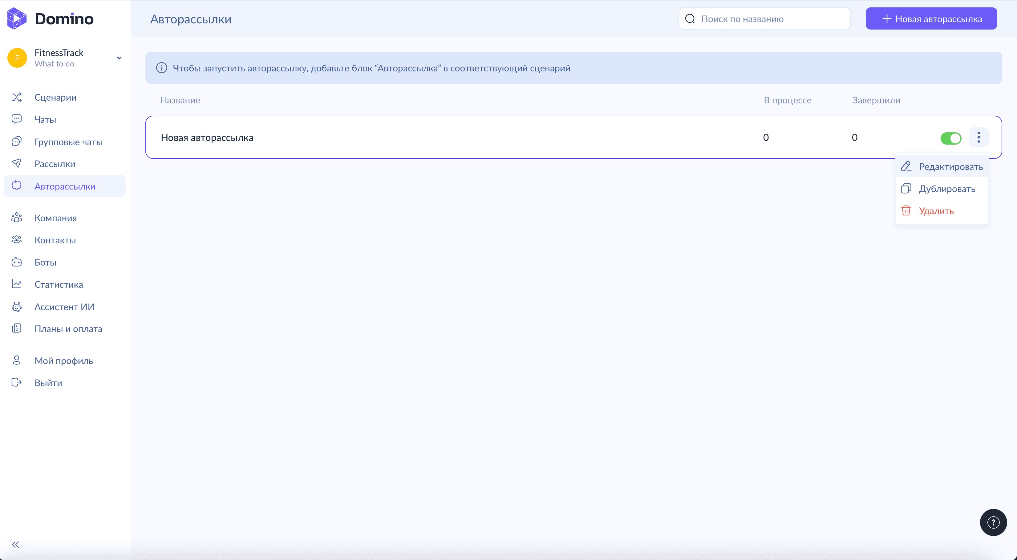Viewport: 1017px width, 560px height.
Task: Click Выйти to log out
Action: [65, 382]
